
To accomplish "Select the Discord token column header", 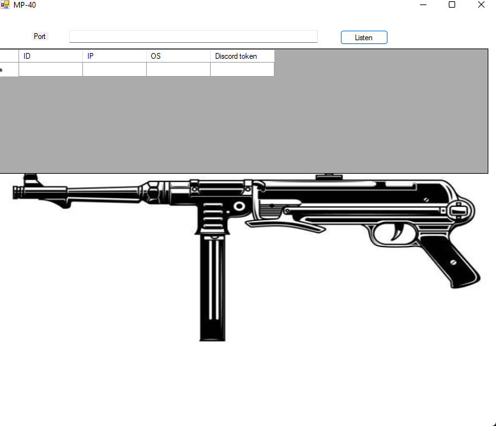I will 243,56.
